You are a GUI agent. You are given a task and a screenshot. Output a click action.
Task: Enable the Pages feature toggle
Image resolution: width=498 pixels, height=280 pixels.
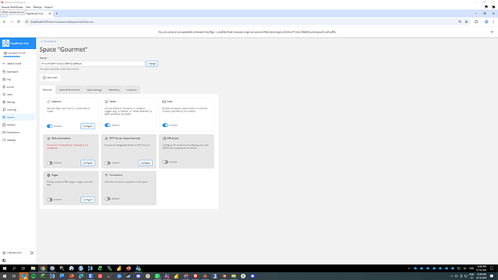coord(50,200)
